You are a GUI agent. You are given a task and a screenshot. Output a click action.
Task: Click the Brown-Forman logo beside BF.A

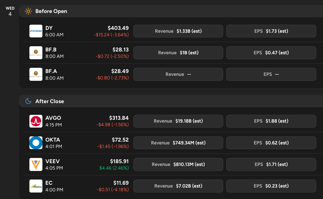coord(36,74)
